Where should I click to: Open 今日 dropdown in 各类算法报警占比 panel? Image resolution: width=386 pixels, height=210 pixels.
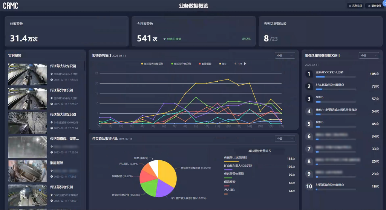tap(285, 138)
